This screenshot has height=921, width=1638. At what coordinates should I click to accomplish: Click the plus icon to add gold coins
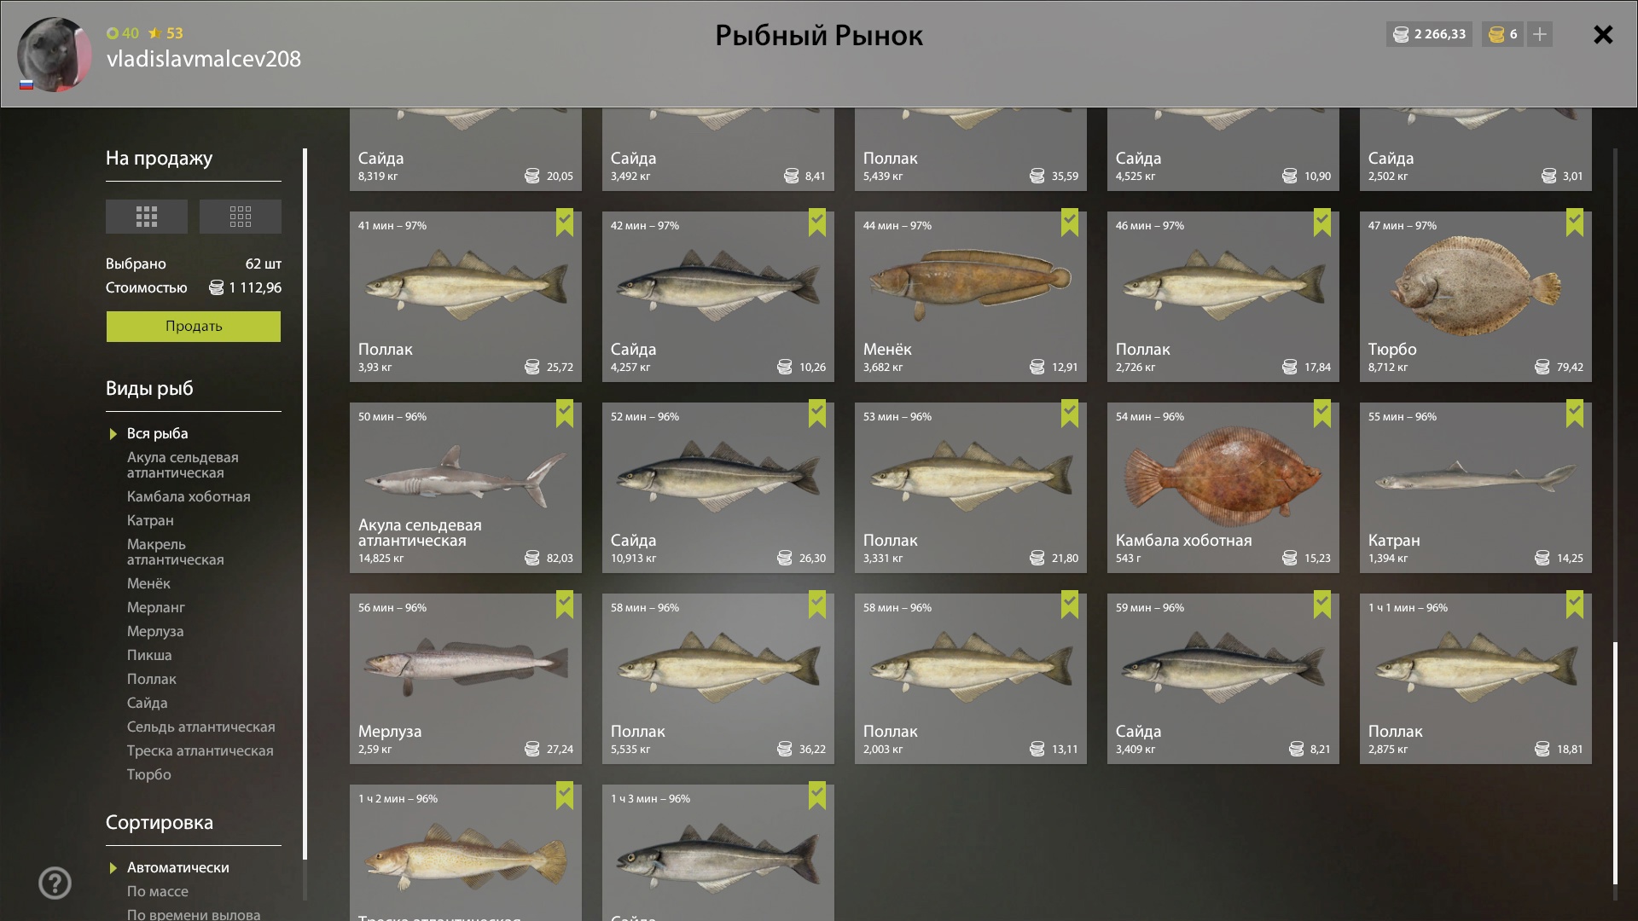pos(1539,34)
